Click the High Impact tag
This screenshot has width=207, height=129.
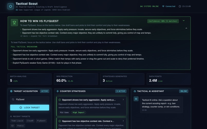[x=78, y=112]
